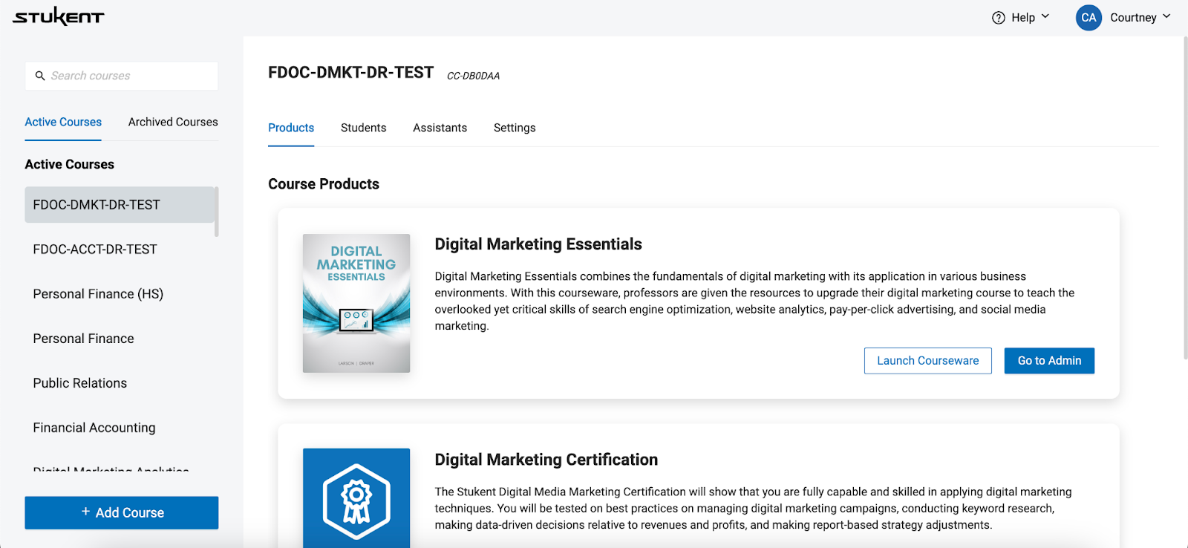1188x548 pixels.
Task: Open the Personal Finance (HS) course
Action: coord(98,294)
